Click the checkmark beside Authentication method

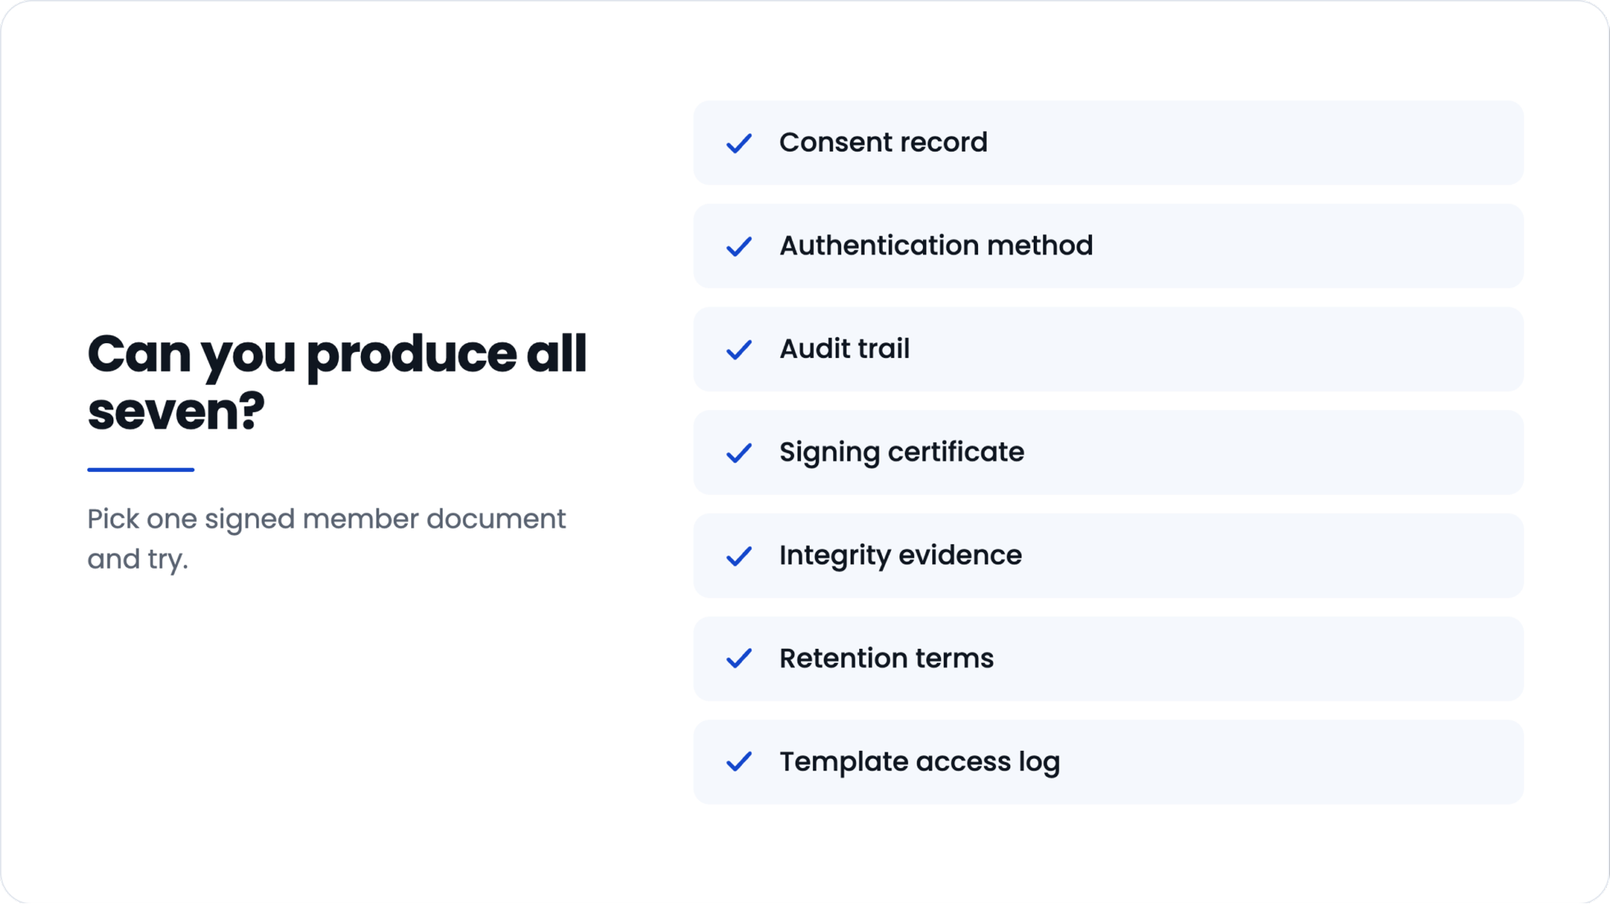(x=739, y=246)
